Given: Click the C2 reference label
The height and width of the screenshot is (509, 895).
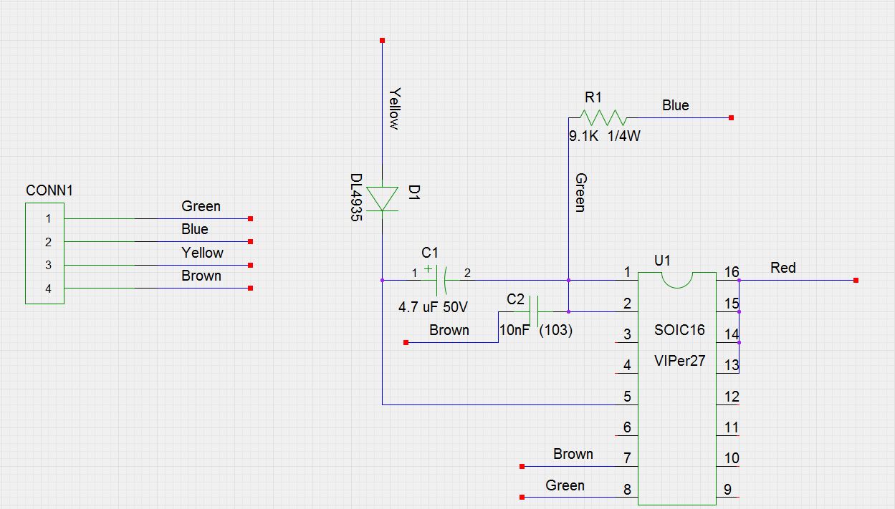Looking at the screenshot, I should pyautogui.click(x=516, y=299).
